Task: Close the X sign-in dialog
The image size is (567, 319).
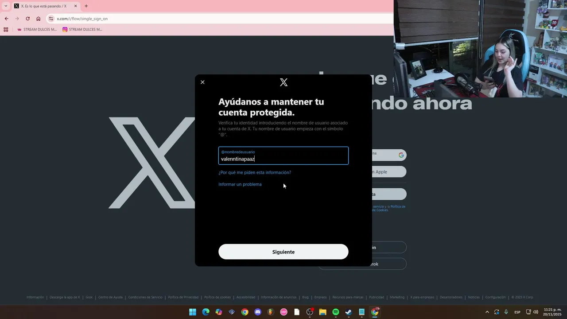Action: pyautogui.click(x=202, y=82)
